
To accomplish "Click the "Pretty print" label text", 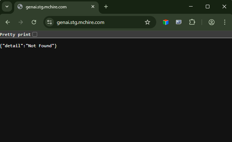I will click(x=15, y=35).
